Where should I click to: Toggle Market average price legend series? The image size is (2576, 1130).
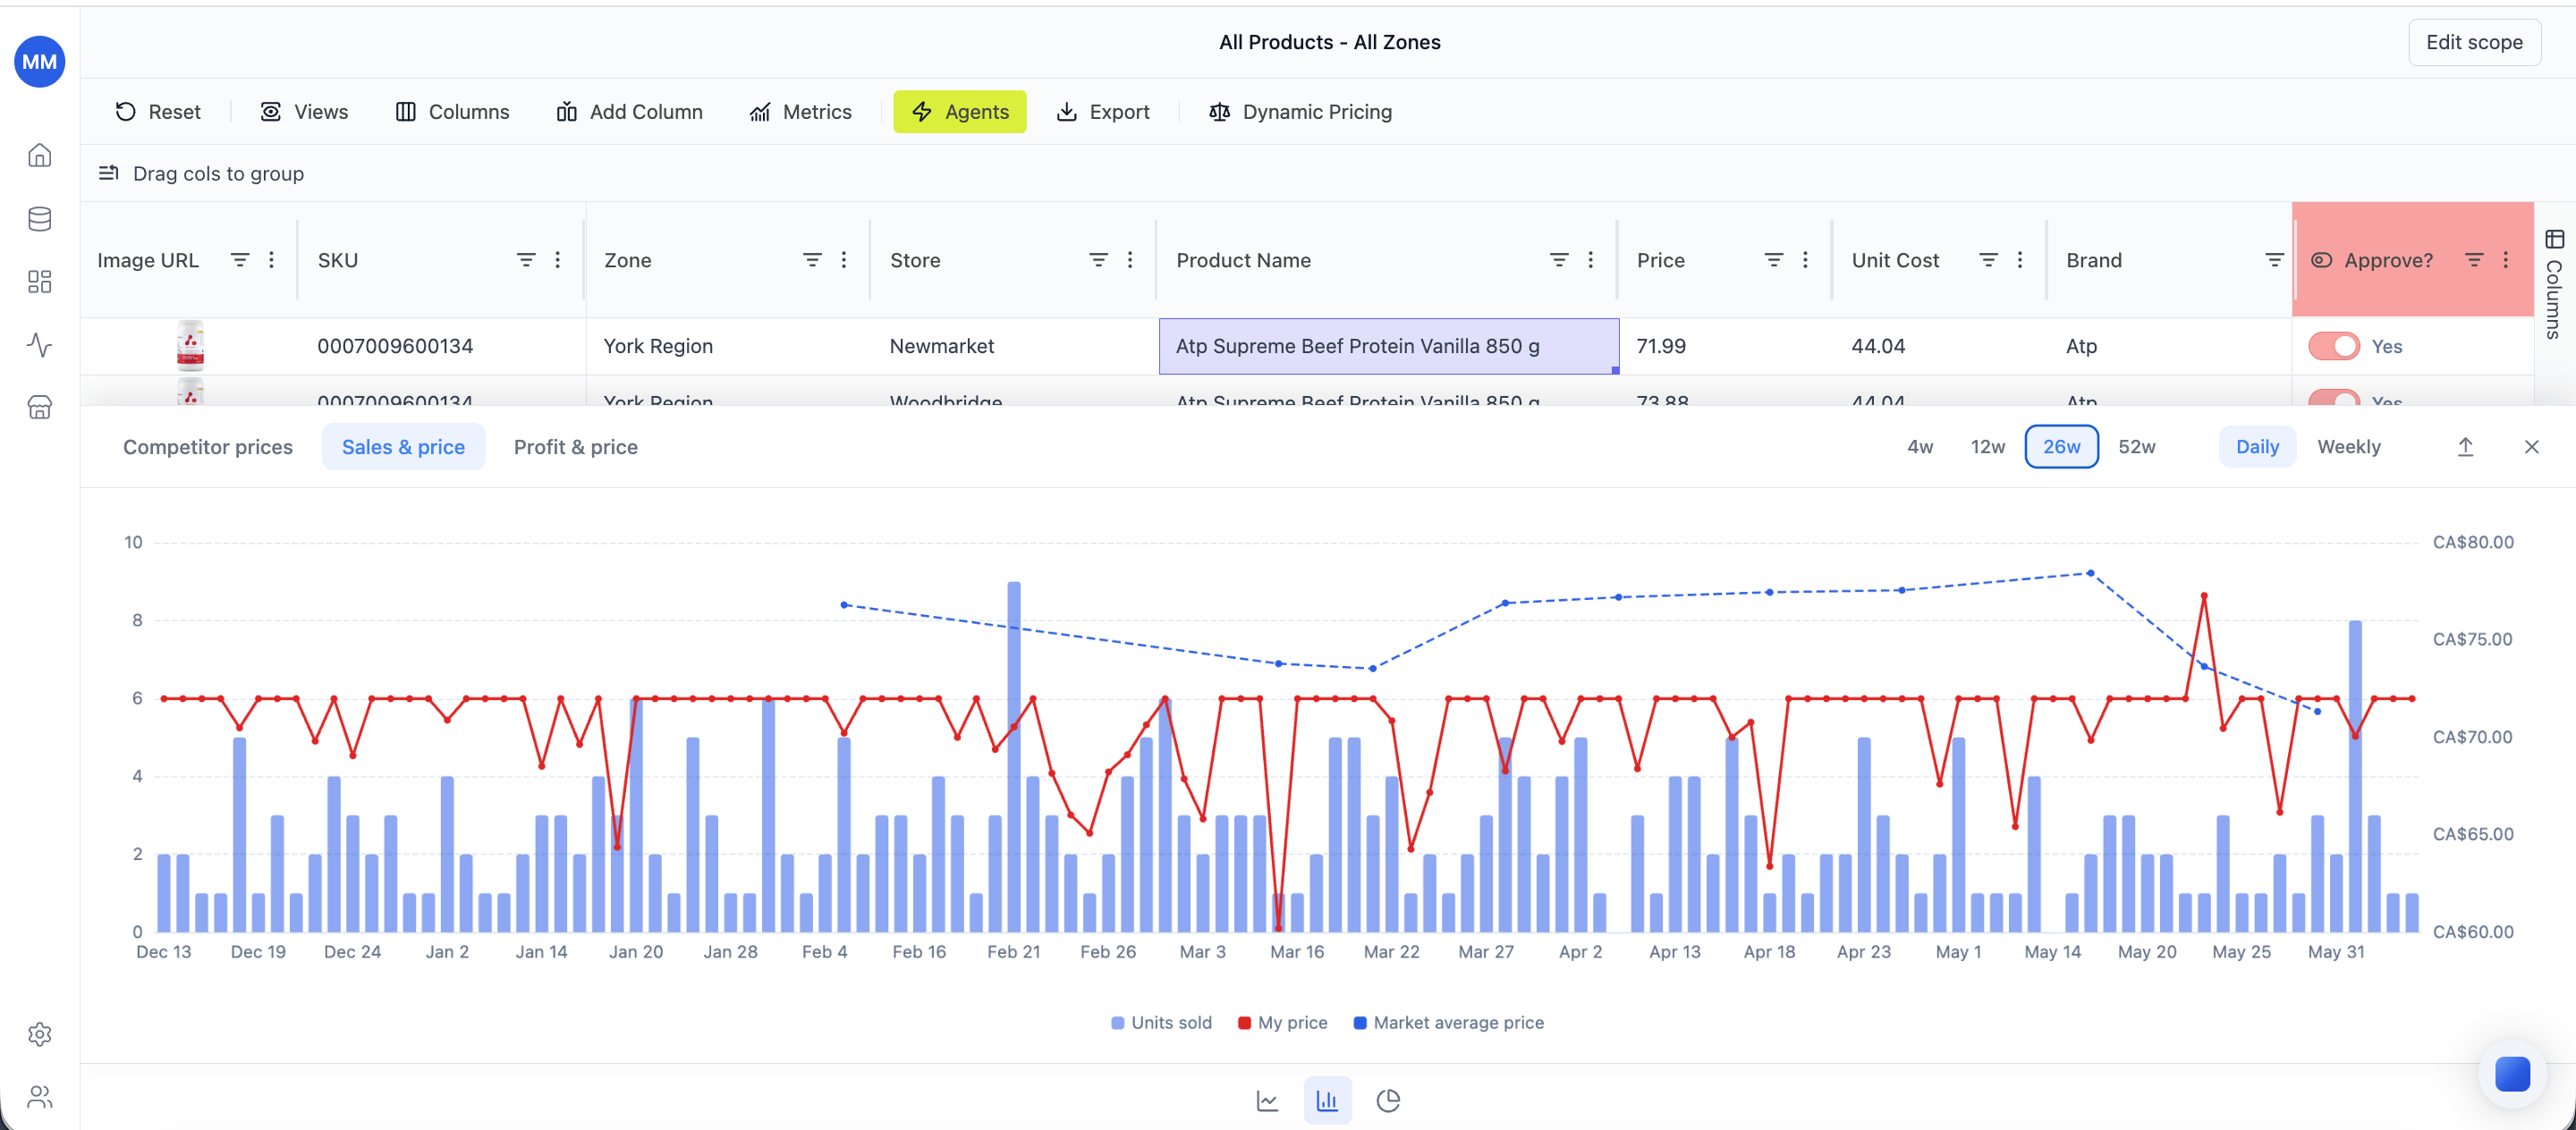pyautogui.click(x=1448, y=1022)
